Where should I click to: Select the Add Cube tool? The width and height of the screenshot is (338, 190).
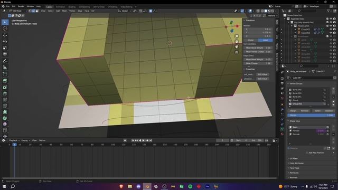tap(5, 74)
